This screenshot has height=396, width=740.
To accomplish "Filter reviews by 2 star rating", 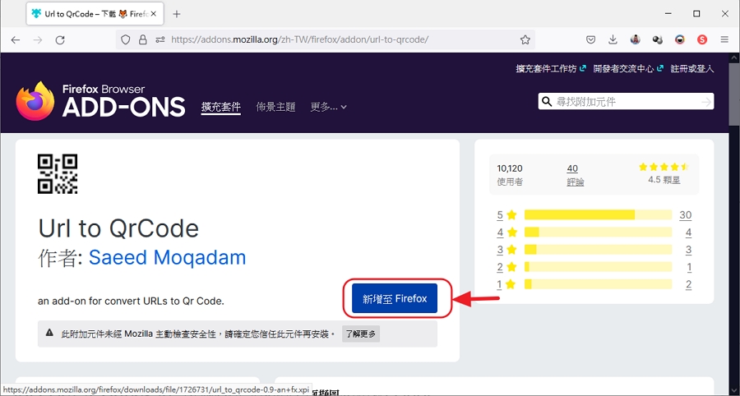I will pyautogui.click(x=506, y=267).
